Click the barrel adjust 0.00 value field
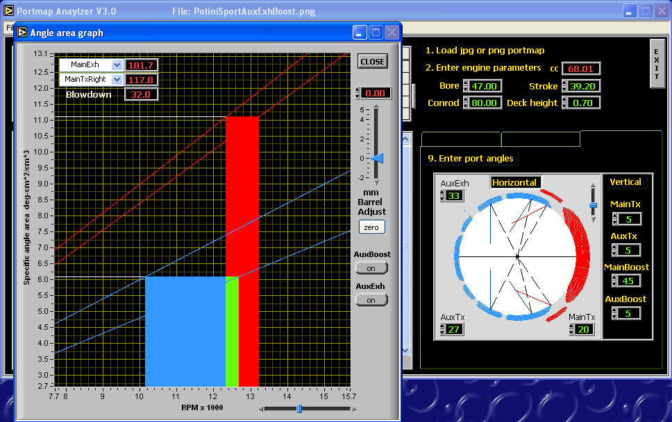Image resolution: width=672 pixels, height=422 pixels. point(375,93)
